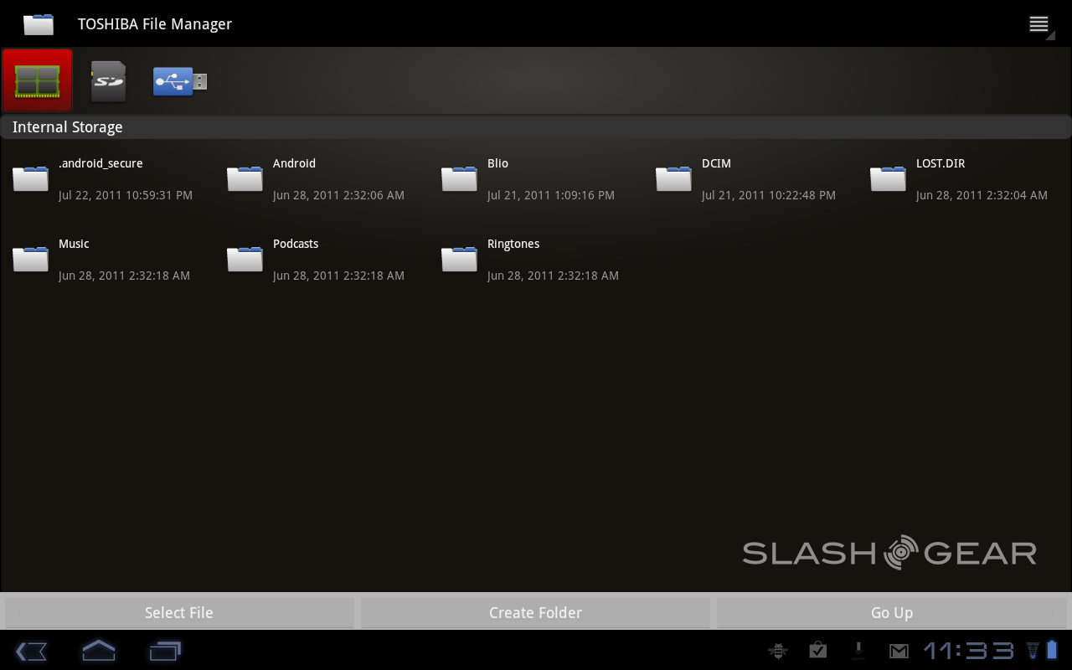Click date Jul 22, 2011 10:59:31 PM
The image size is (1072, 670).
126,195
